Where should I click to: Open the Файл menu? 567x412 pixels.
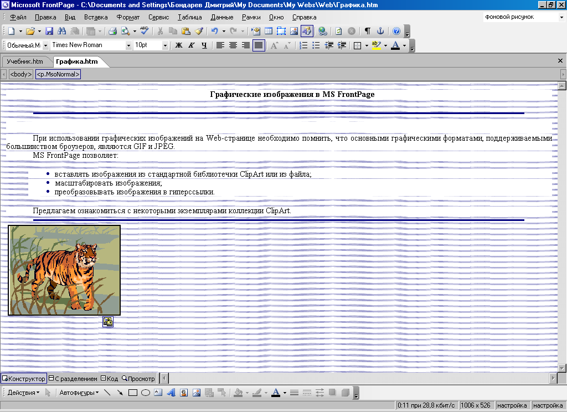tap(18, 17)
